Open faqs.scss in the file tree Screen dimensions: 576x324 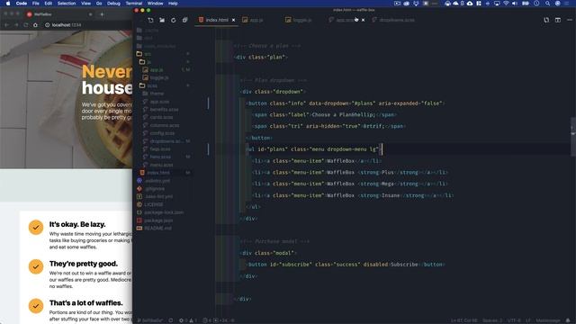coord(157,148)
